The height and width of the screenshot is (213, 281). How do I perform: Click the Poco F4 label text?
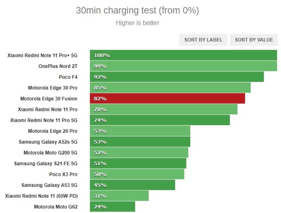(x=68, y=77)
